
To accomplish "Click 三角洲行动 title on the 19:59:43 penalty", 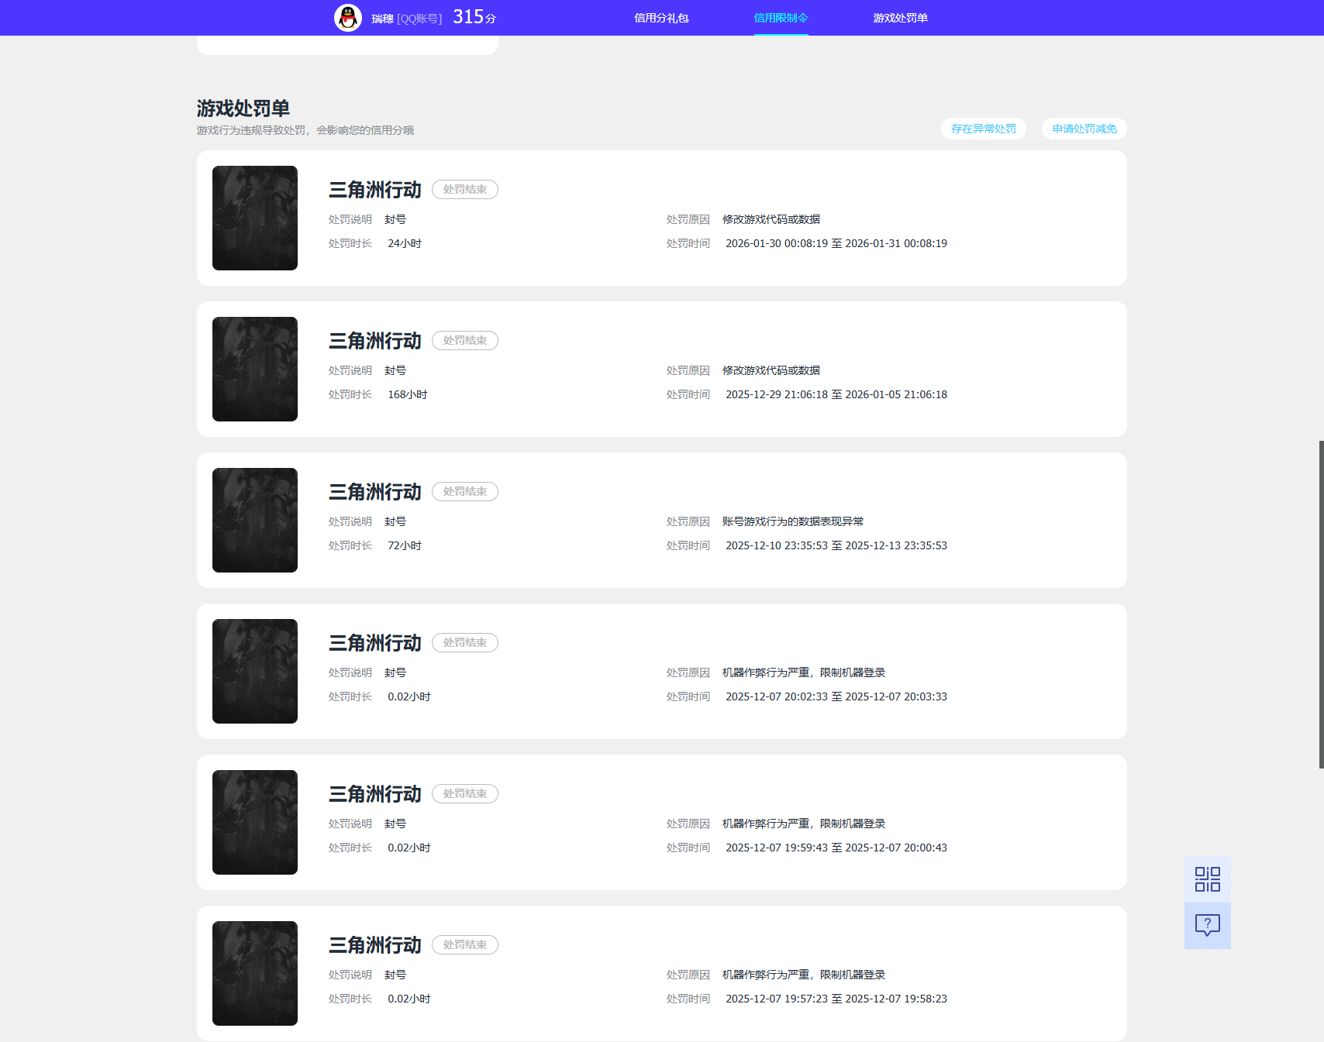I will pos(375,794).
